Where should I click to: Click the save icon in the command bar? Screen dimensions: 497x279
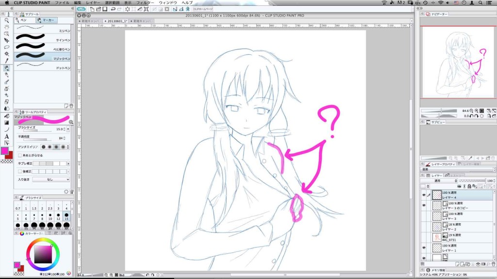click(105, 9)
